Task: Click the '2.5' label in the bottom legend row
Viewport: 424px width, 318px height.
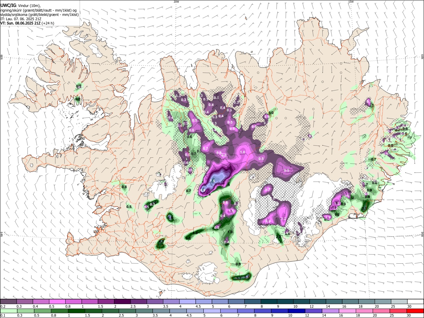Action: [x=121, y=316]
